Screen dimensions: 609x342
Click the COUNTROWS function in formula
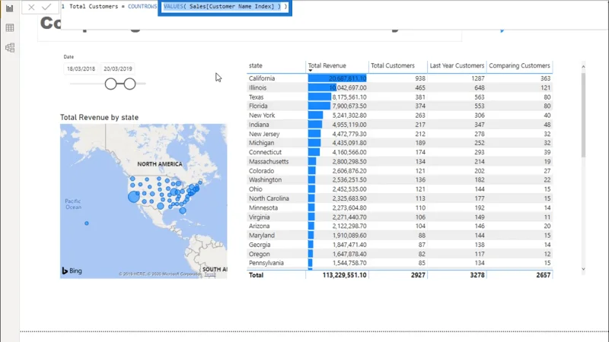[x=142, y=7]
